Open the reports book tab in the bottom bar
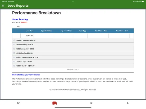Screen dimensions: 146x109 pos(91,103)
